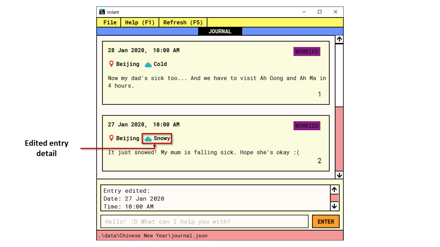The image size is (440, 247).
Task: Click journal list scroll down arrow
Action: [339, 175]
